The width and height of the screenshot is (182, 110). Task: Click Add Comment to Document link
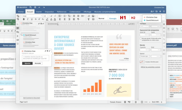[x=31, y=98]
